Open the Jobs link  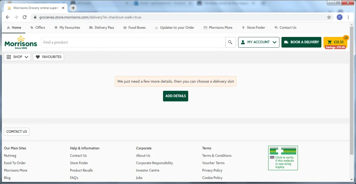pyautogui.click(x=139, y=178)
